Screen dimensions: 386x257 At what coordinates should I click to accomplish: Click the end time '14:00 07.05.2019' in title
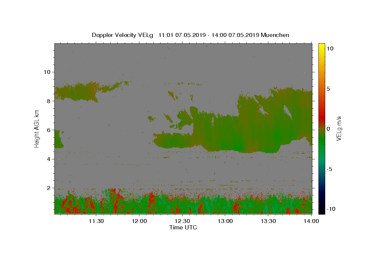(235, 35)
